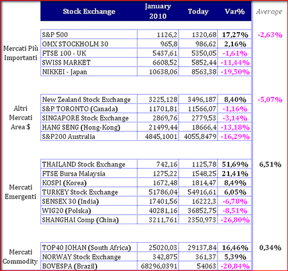The height and width of the screenshot is (271, 288).
Task: Click the Stock Exchange column header
Action: coord(89,12)
